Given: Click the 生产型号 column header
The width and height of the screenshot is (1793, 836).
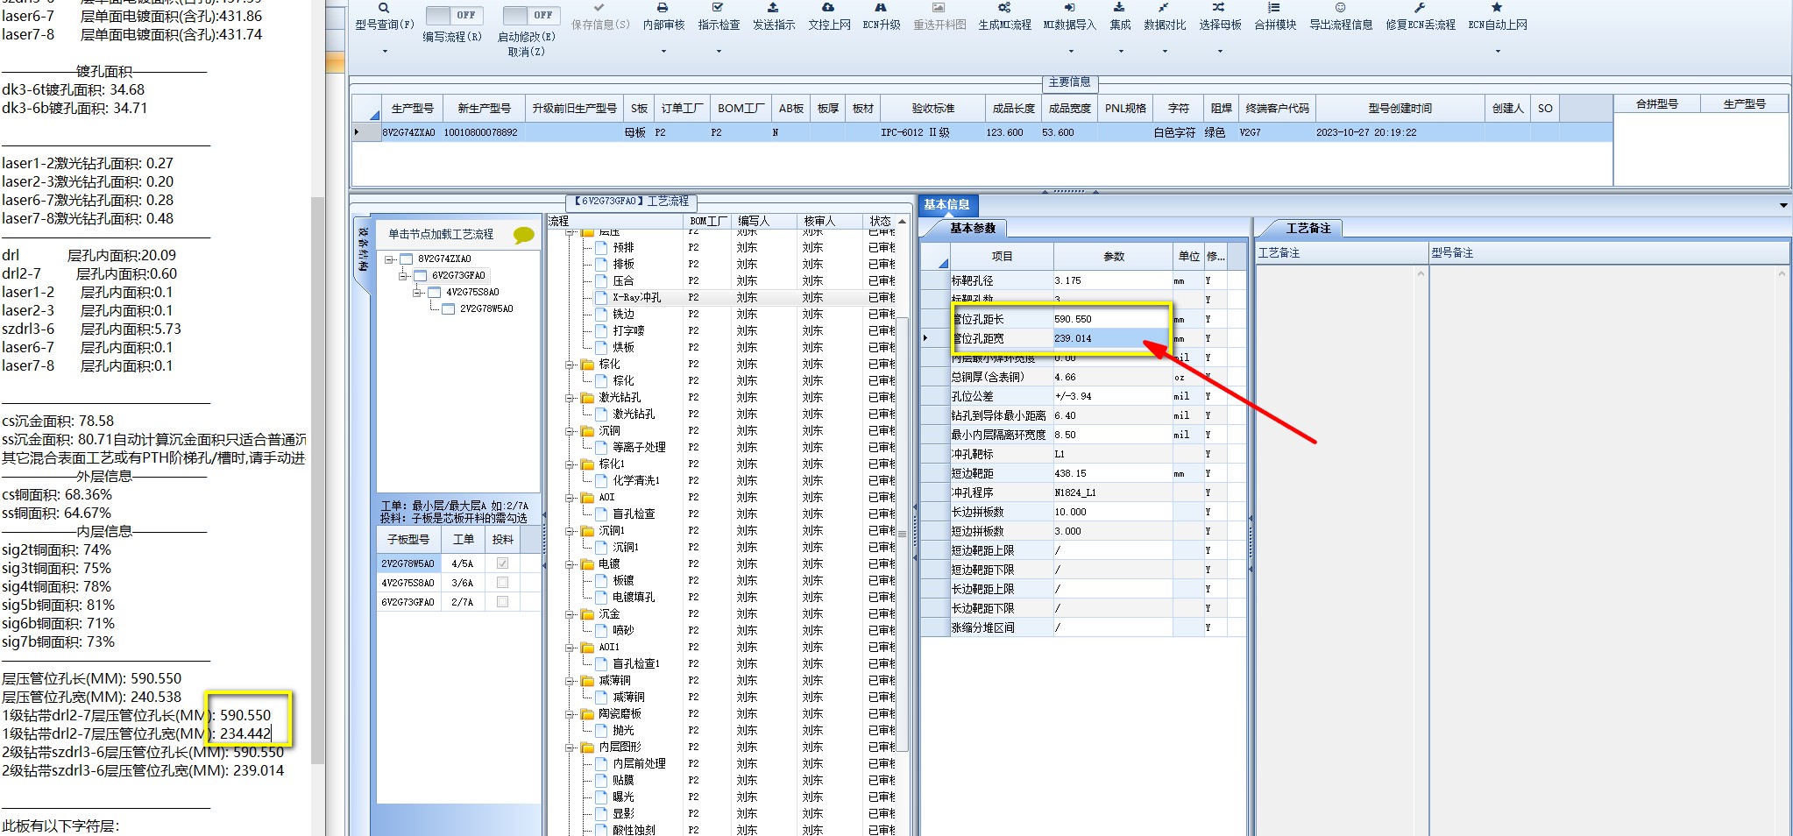Looking at the screenshot, I should point(412,109).
